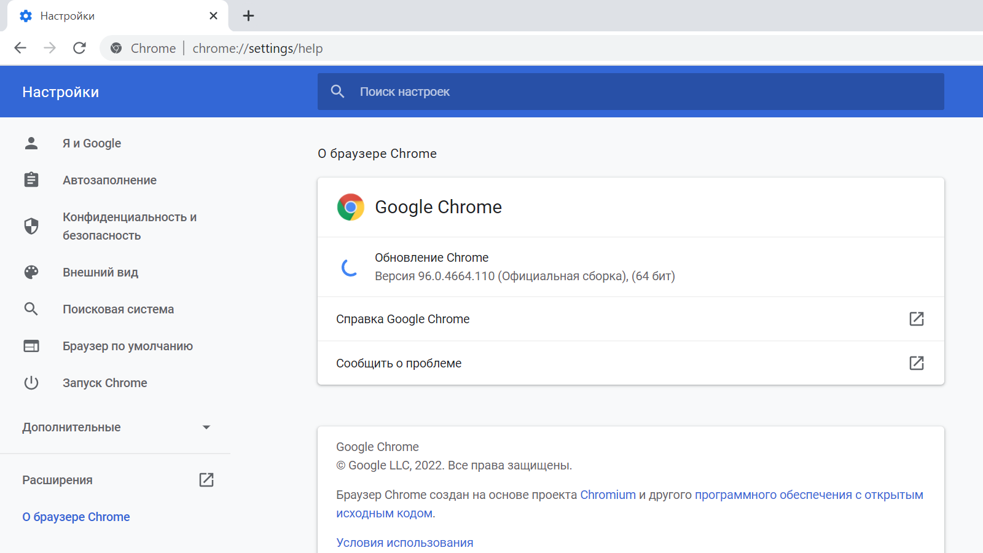Close the Настройки tab
983x553 pixels.
[213, 16]
